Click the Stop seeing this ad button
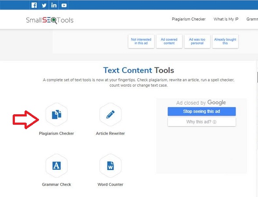258x197 pixels. 201,112
